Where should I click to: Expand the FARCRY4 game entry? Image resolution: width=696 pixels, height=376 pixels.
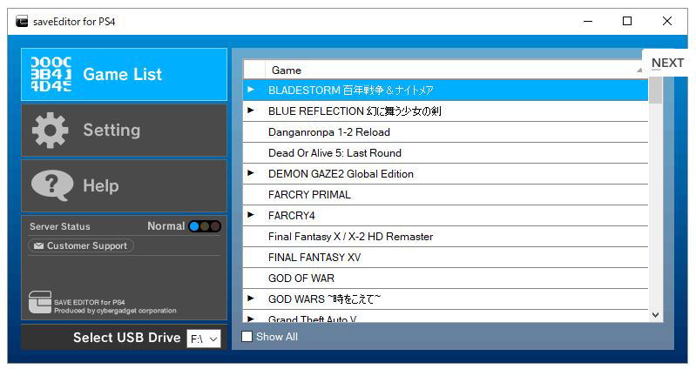[x=251, y=215]
